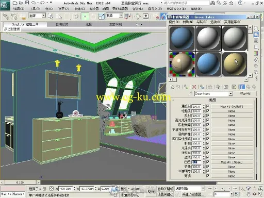Click the Key Filters button
264x198 pixels.
(x=193, y=194)
